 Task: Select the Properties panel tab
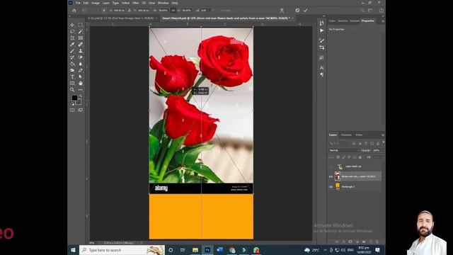[x=368, y=21]
